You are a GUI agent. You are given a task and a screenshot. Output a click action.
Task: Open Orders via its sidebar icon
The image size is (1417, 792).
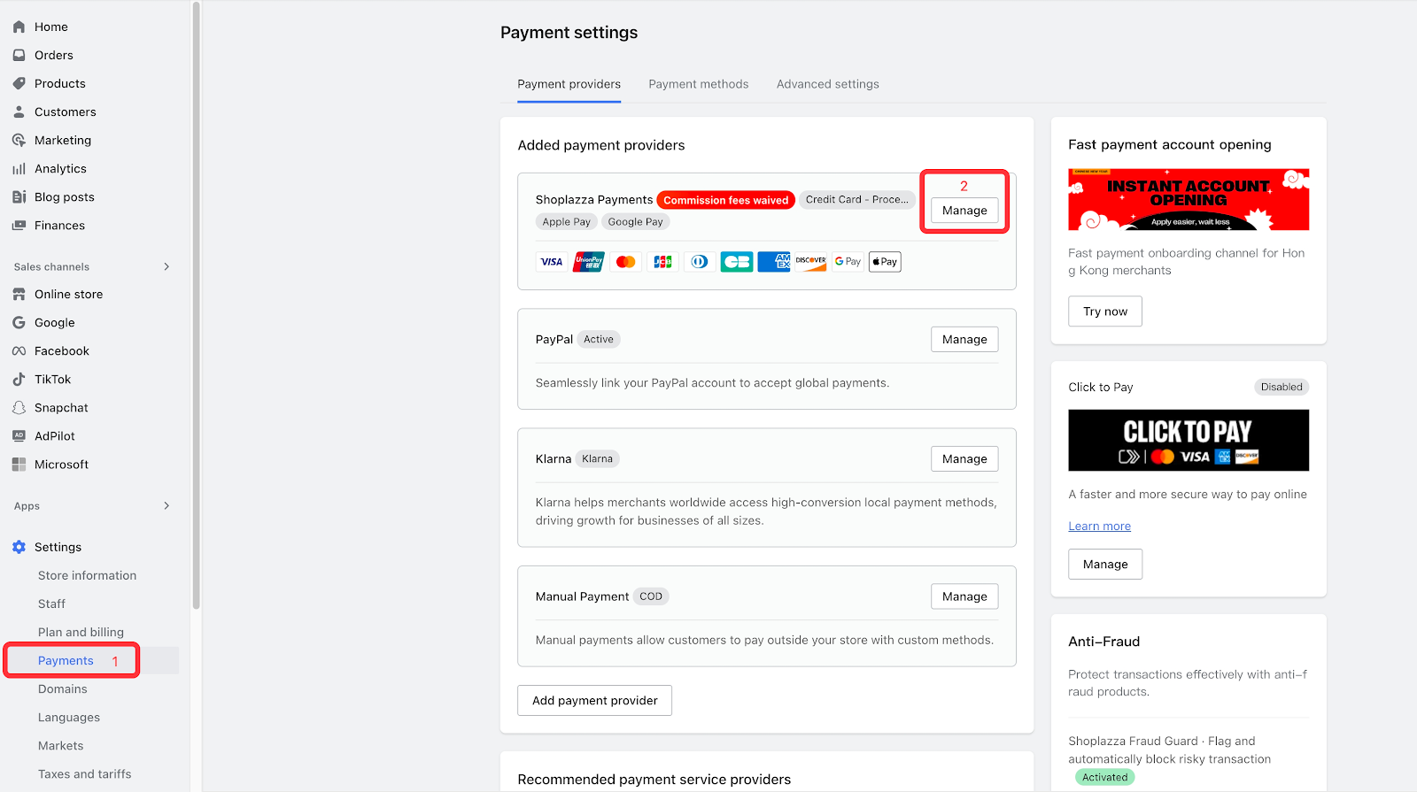[x=19, y=56]
